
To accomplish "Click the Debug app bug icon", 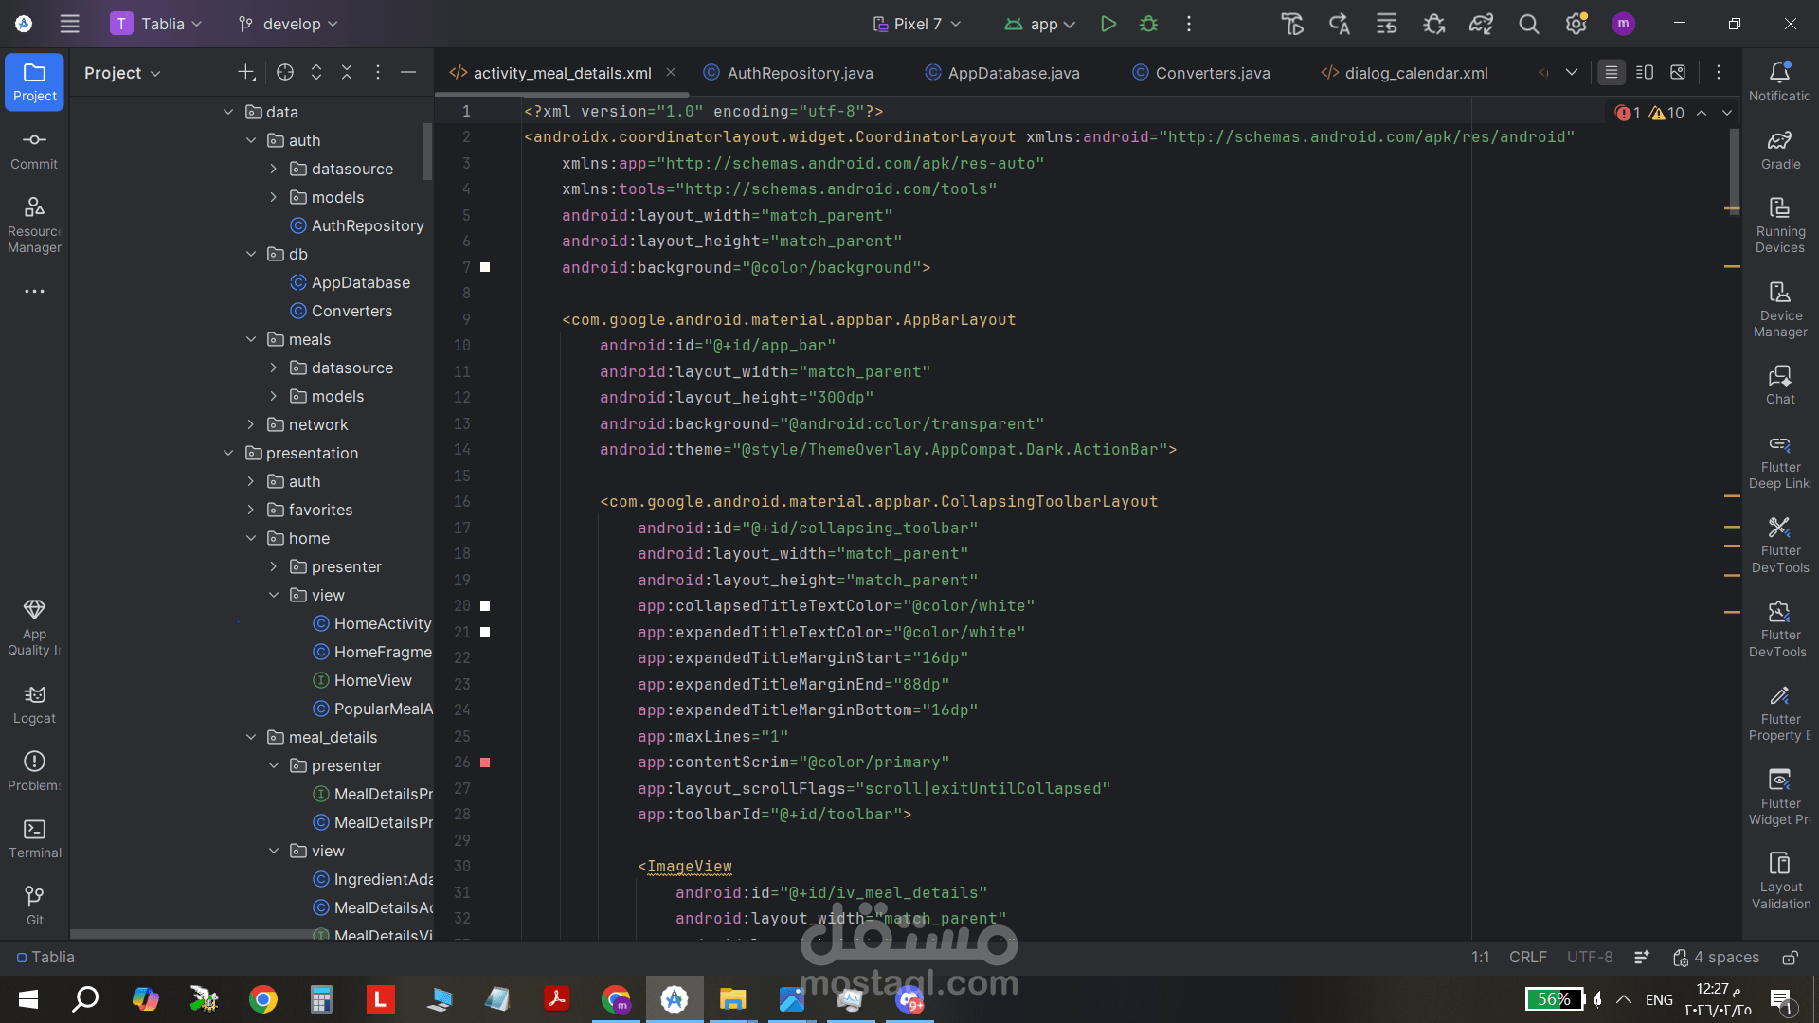I will tap(1148, 24).
